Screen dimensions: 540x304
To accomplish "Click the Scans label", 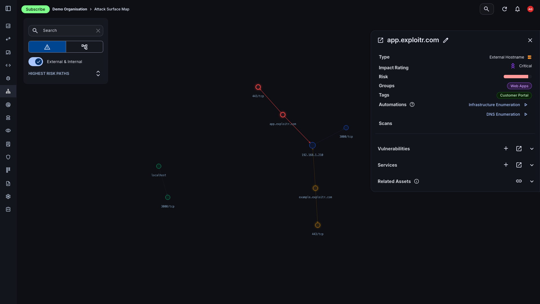I will tap(385, 123).
